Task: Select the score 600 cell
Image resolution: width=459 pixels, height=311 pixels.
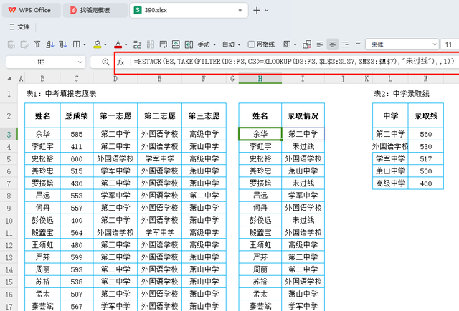Action: pyautogui.click(x=77, y=159)
